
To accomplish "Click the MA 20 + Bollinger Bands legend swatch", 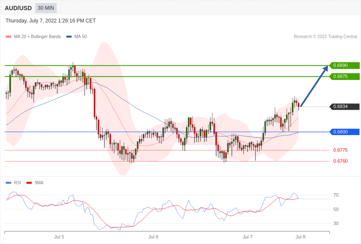I will (8, 37).
